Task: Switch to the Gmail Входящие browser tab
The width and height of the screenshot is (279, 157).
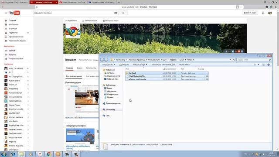Action: click(x=15, y=2)
